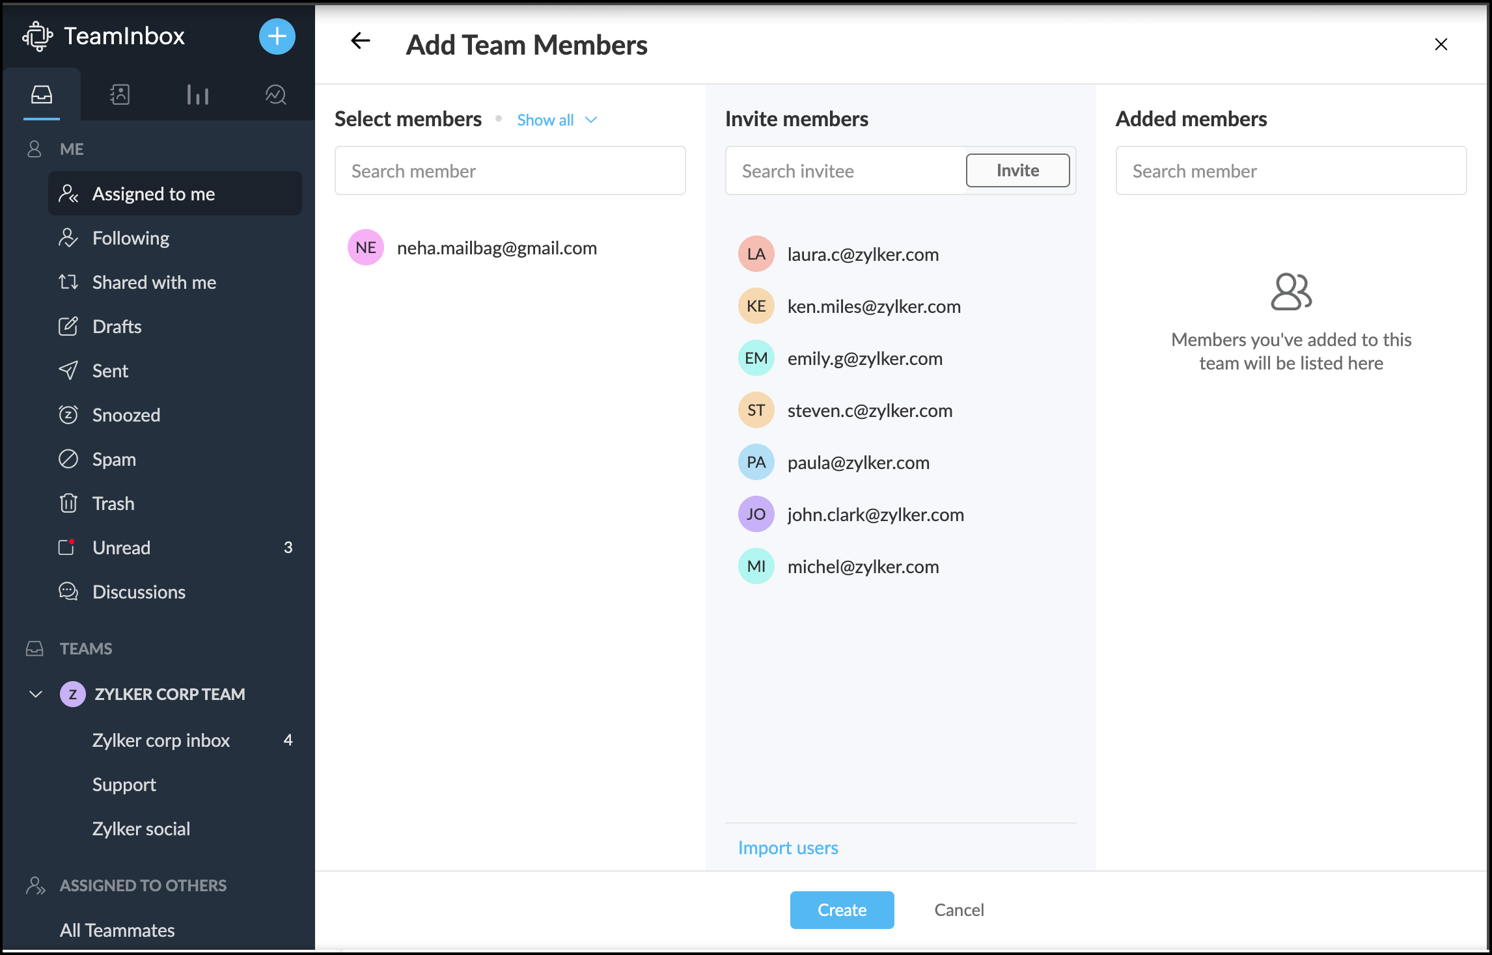Open the Insights trends icon
The image size is (1492, 955).
276,94
